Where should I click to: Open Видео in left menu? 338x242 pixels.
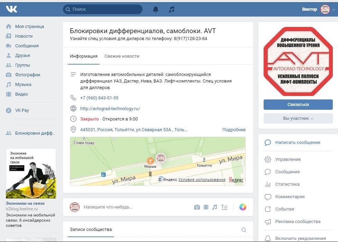[x=21, y=94]
